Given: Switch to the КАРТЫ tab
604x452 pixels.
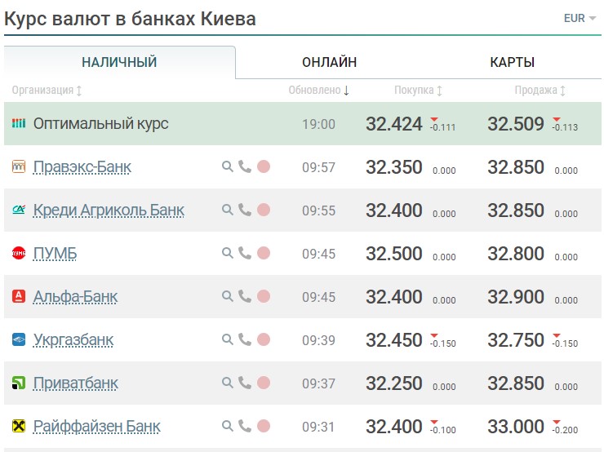Looking at the screenshot, I should (x=513, y=62).
